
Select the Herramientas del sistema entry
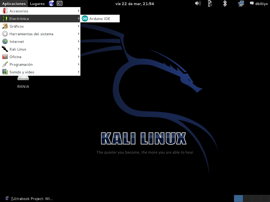pos(31,34)
